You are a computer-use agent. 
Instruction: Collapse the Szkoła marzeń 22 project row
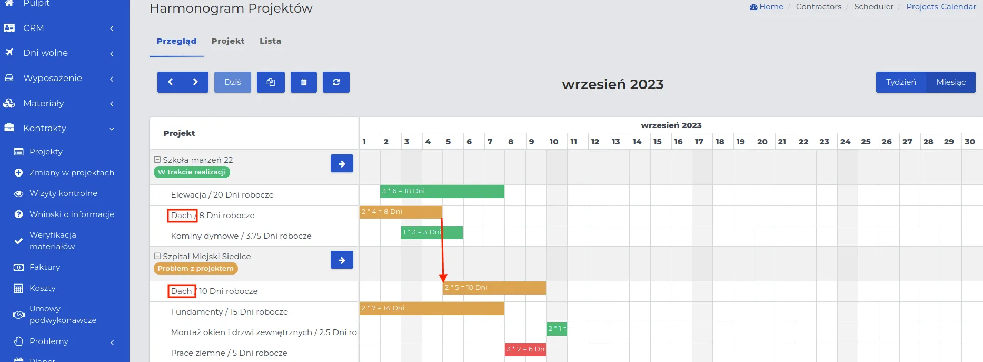[157, 160]
